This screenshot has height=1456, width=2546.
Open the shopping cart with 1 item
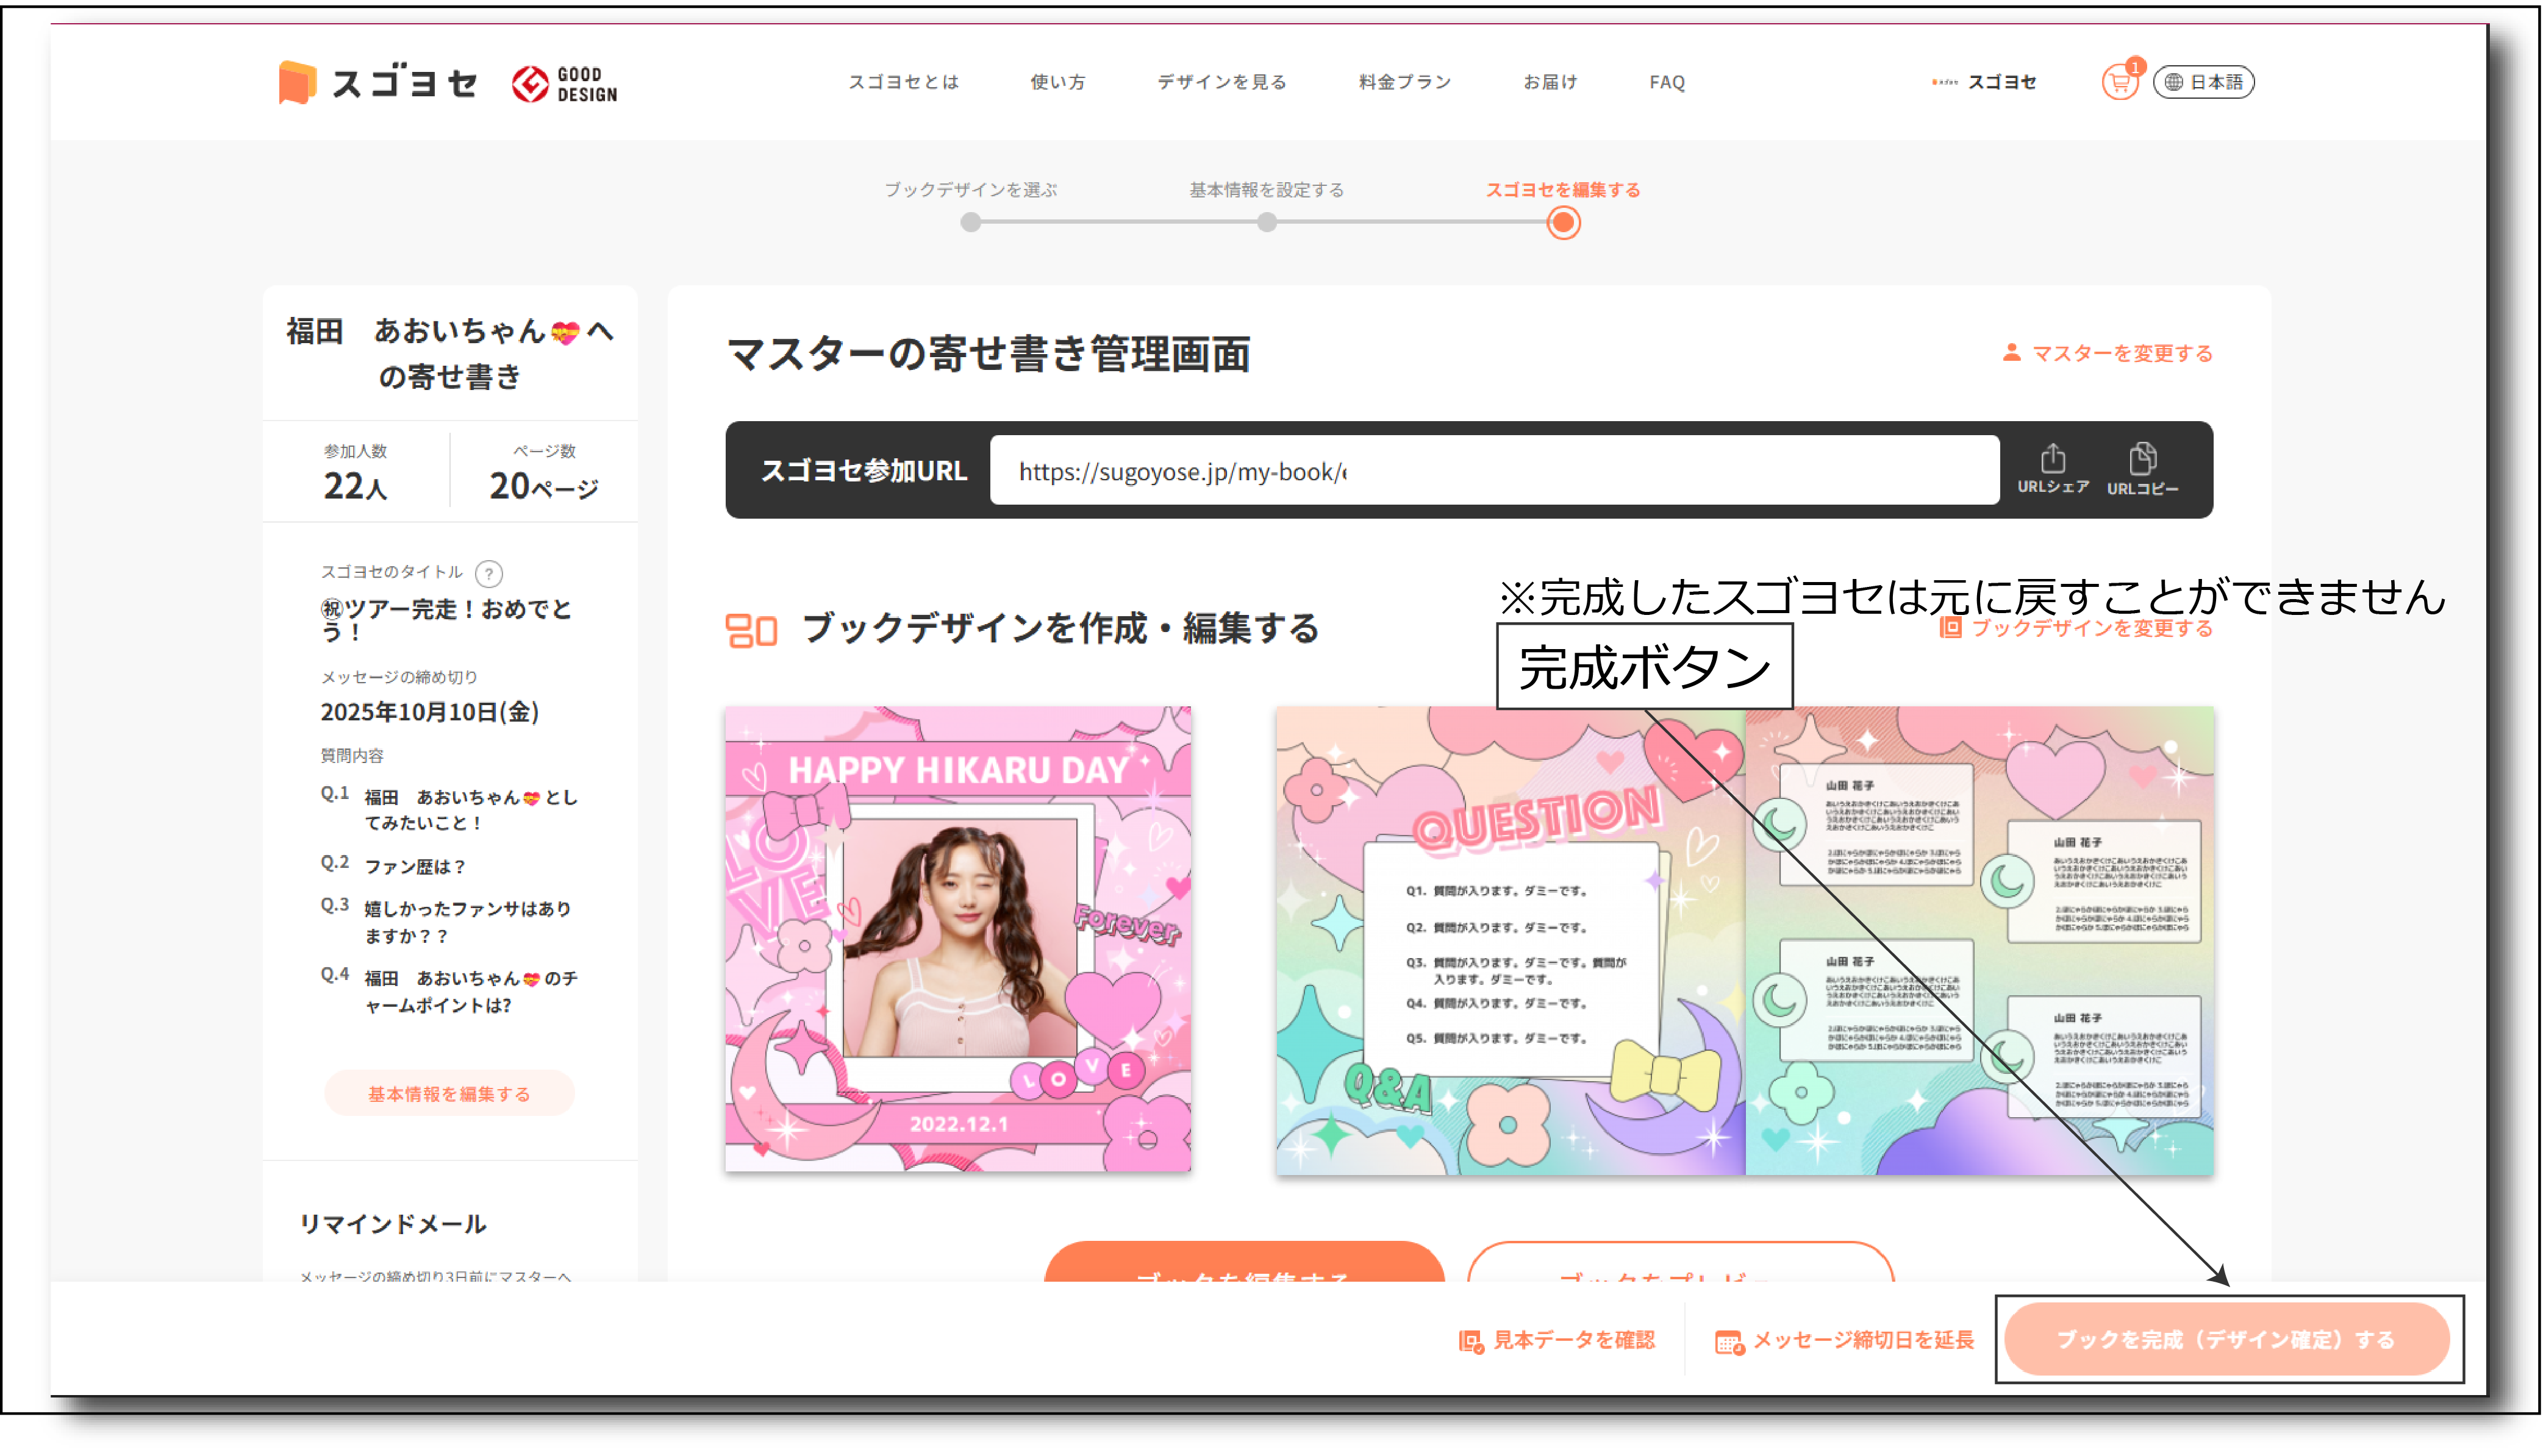coord(2120,83)
